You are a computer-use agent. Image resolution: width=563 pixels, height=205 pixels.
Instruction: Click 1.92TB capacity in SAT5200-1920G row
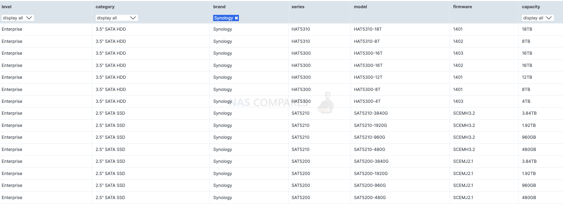pos(529,174)
